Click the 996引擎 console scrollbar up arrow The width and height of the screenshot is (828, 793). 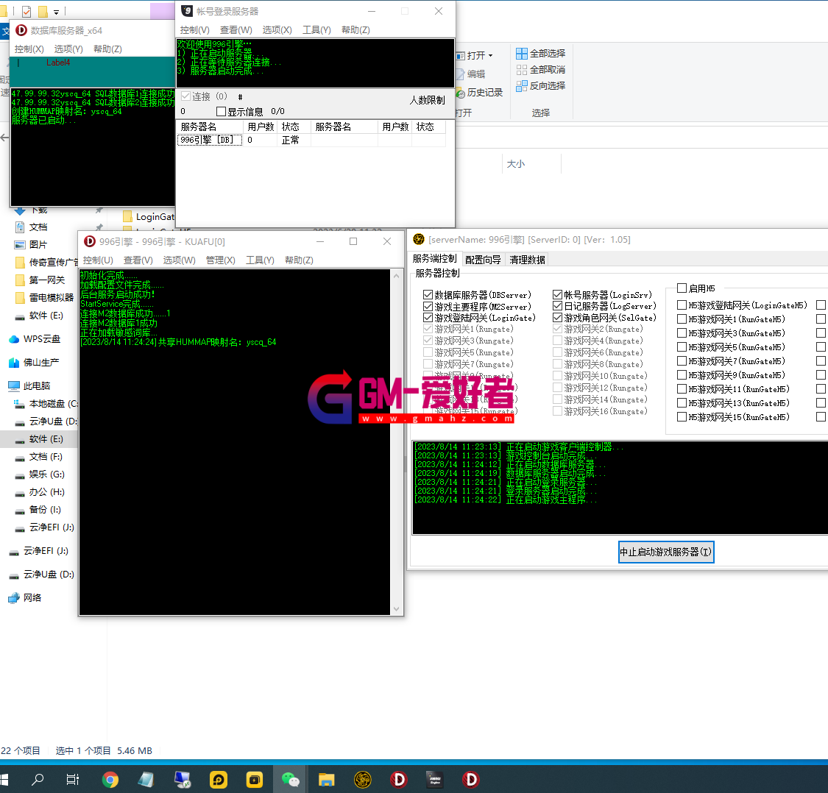pyautogui.click(x=397, y=276)
